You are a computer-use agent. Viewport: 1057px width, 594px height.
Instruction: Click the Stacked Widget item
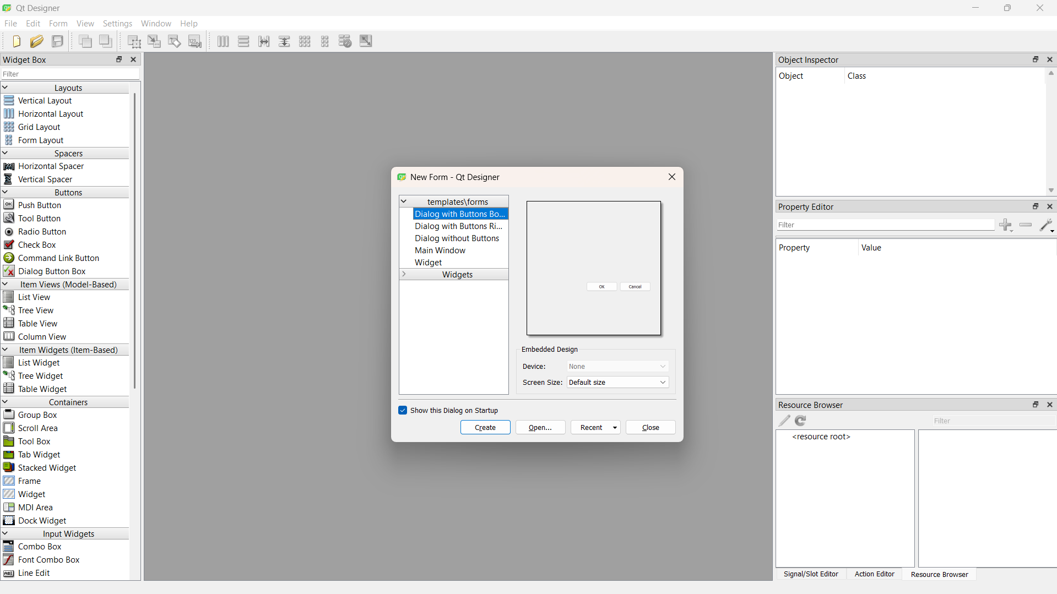click(47, 468)
